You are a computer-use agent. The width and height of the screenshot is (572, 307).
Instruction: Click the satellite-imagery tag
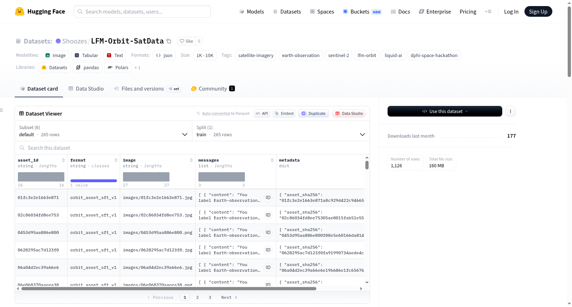pyautogui.click(x=256, y=55)
